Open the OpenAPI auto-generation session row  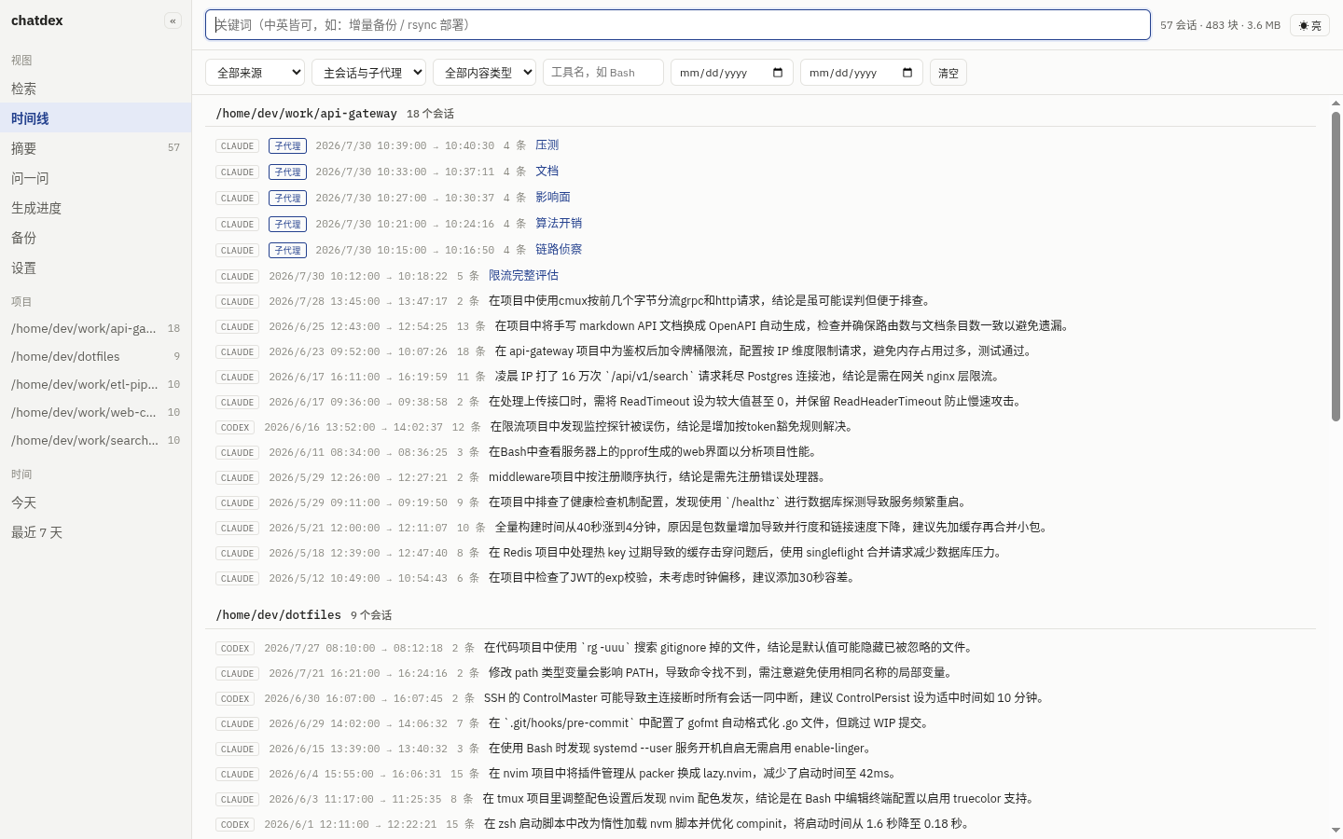point(760,326)
